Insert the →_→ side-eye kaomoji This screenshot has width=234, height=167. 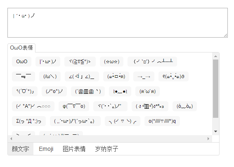[144, 76]
